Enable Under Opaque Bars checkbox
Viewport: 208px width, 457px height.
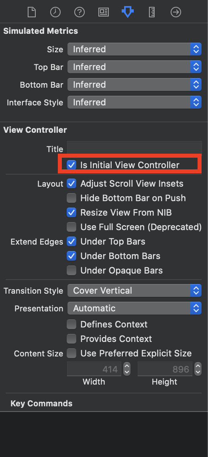point(71,270)
